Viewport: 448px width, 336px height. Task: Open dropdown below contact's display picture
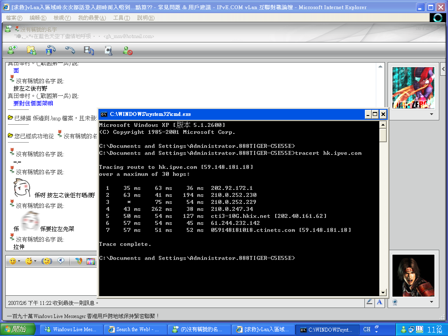coord(432,114)
